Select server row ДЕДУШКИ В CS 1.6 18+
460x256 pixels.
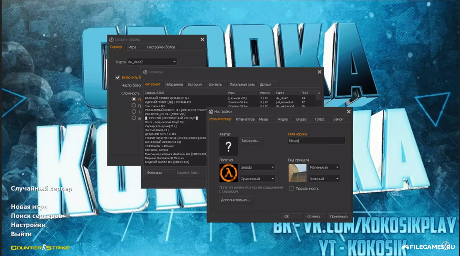(x=175, y=134)
